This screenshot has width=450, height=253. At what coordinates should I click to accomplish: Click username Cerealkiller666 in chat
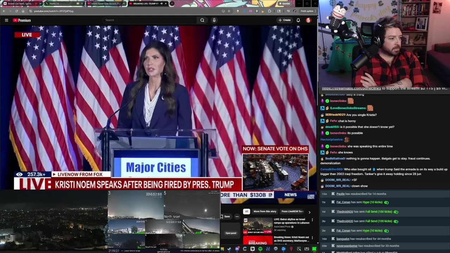click(332, 169)
